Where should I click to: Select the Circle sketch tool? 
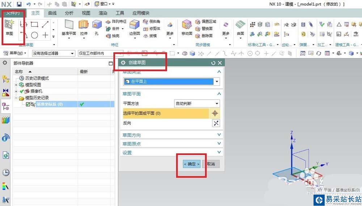pyautogui.click(x=34, y=35)
